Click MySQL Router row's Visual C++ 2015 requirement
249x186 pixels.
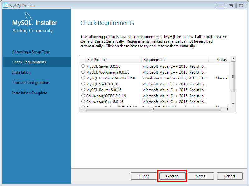174,90
